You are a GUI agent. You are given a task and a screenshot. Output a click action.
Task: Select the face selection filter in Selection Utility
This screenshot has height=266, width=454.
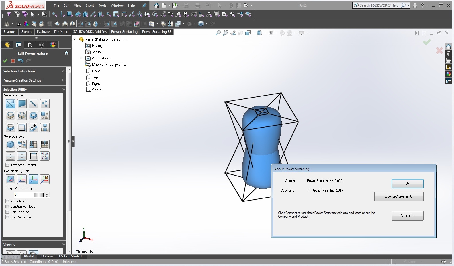pos(22,104)
